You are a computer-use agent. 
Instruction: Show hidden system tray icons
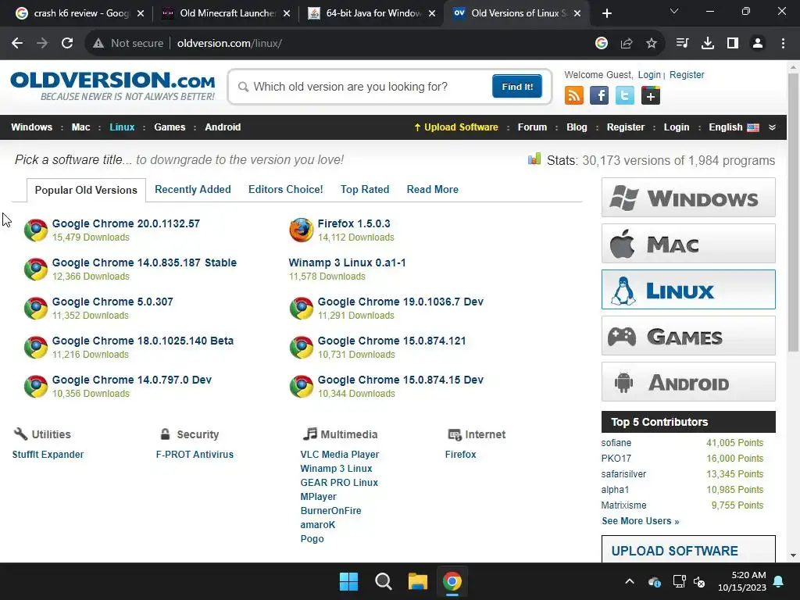[x=630, y=581]
